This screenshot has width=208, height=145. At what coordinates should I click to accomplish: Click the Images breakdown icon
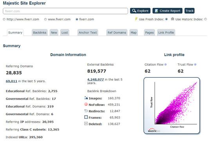tap(86, 98)
